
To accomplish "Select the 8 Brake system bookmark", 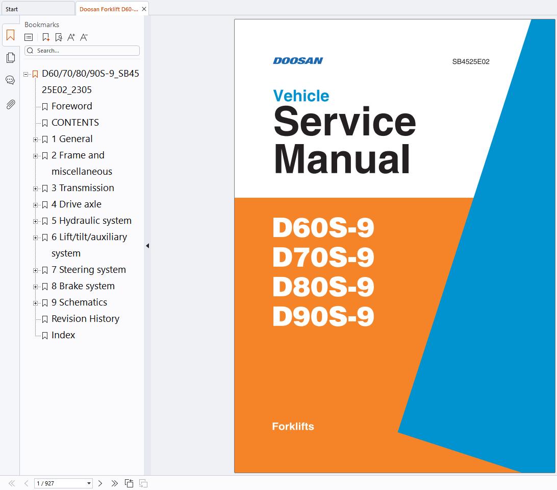I will click(x=83, y=286).
